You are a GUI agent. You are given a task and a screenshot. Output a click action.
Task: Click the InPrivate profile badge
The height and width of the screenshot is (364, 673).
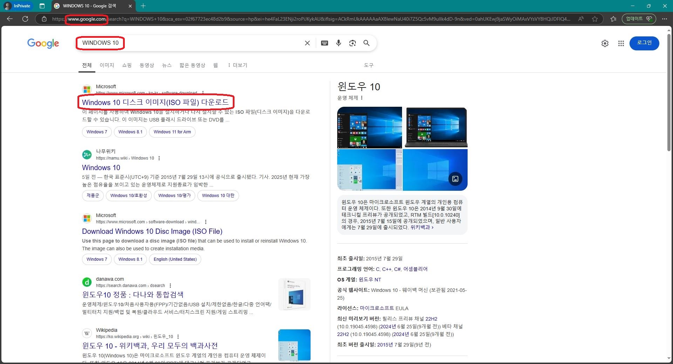point(18,6)
